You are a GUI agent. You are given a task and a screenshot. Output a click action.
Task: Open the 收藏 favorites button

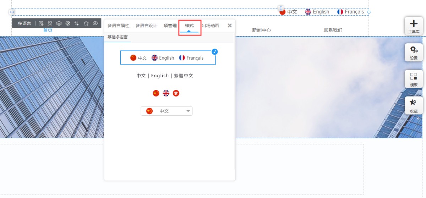[414, 105]
